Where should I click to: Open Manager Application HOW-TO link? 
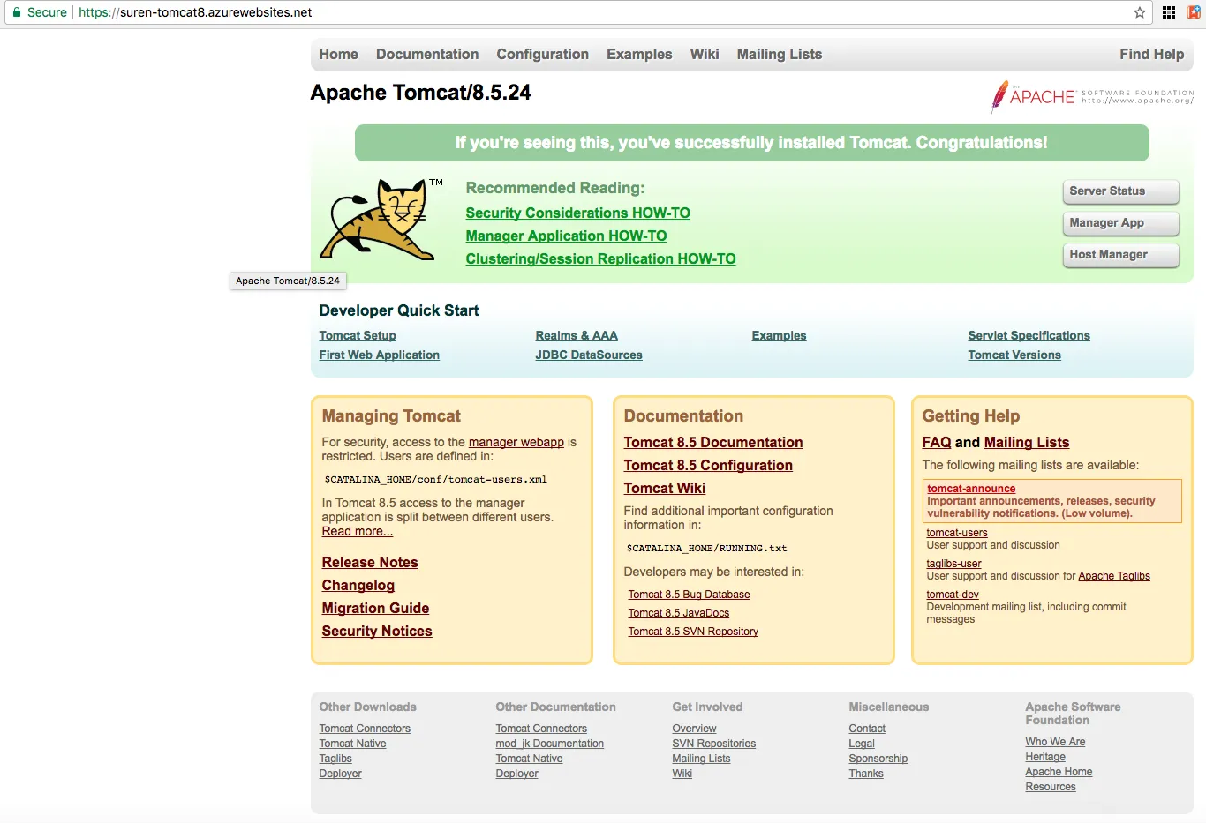(x=566, y=236)
